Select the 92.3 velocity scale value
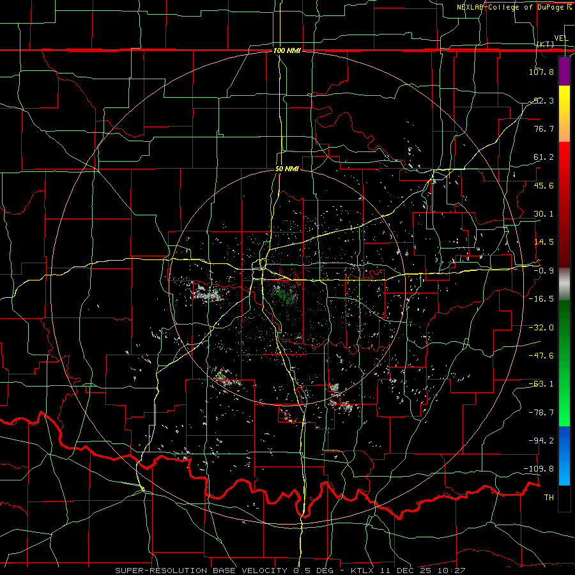Viewport: 575px width, 575px height. [x=544, y=100]
